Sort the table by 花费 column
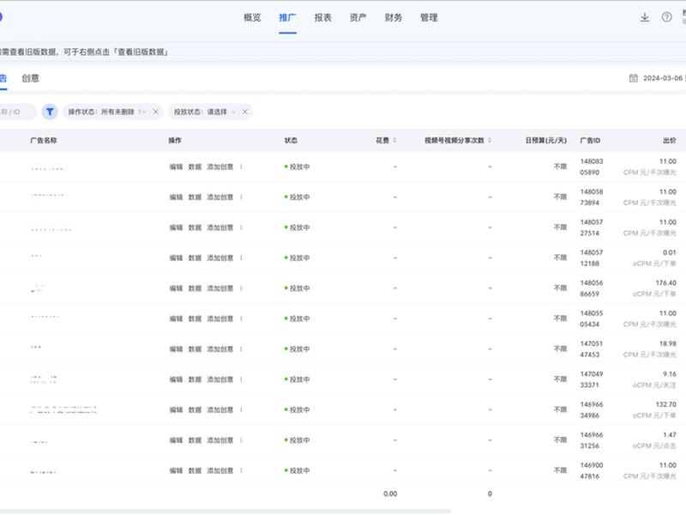Image resolution: width=686 pixels, height=515 pixels. (x=394, y=140)
